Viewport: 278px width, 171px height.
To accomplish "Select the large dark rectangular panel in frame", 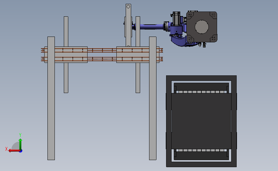I will click(201, 121).
